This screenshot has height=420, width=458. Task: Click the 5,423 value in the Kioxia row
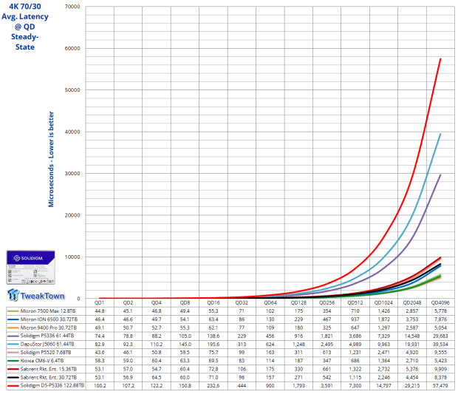(x=440, y=361)
